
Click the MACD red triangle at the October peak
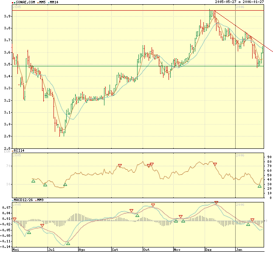(153, 205)
